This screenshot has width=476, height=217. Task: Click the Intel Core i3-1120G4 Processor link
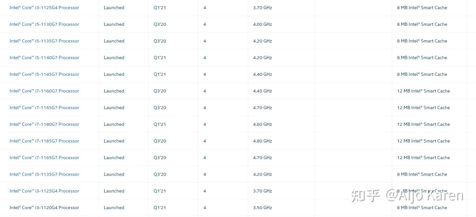(44, 208)
